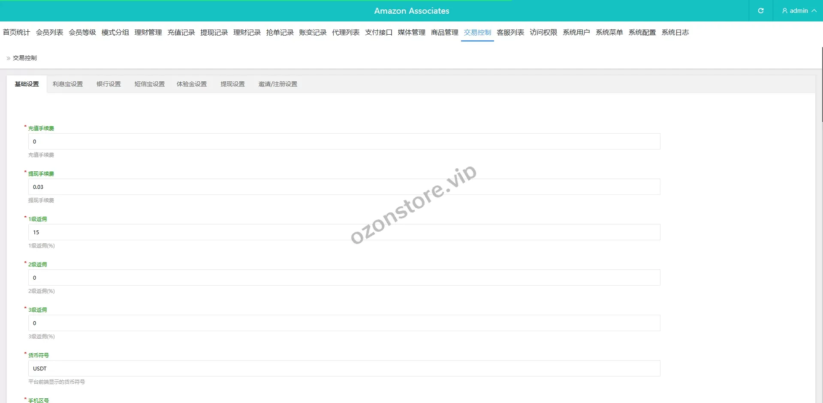Click the vertical page scrollbar
Image resolution: width=823 pixels, height=403 pixels.
(x=821, y=86)
